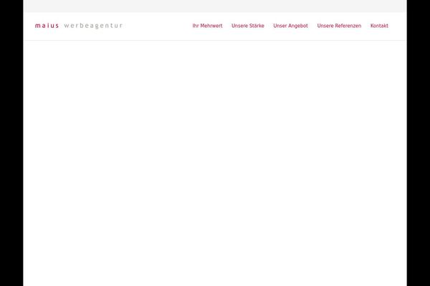The height and width of the screenshot is (286, 430).
Task: Navigate to Kontakt
Action: [379, 26]
